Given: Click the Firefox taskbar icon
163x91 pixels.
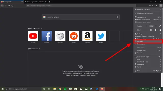Looking at the screenshot, I should pos(102,89).
